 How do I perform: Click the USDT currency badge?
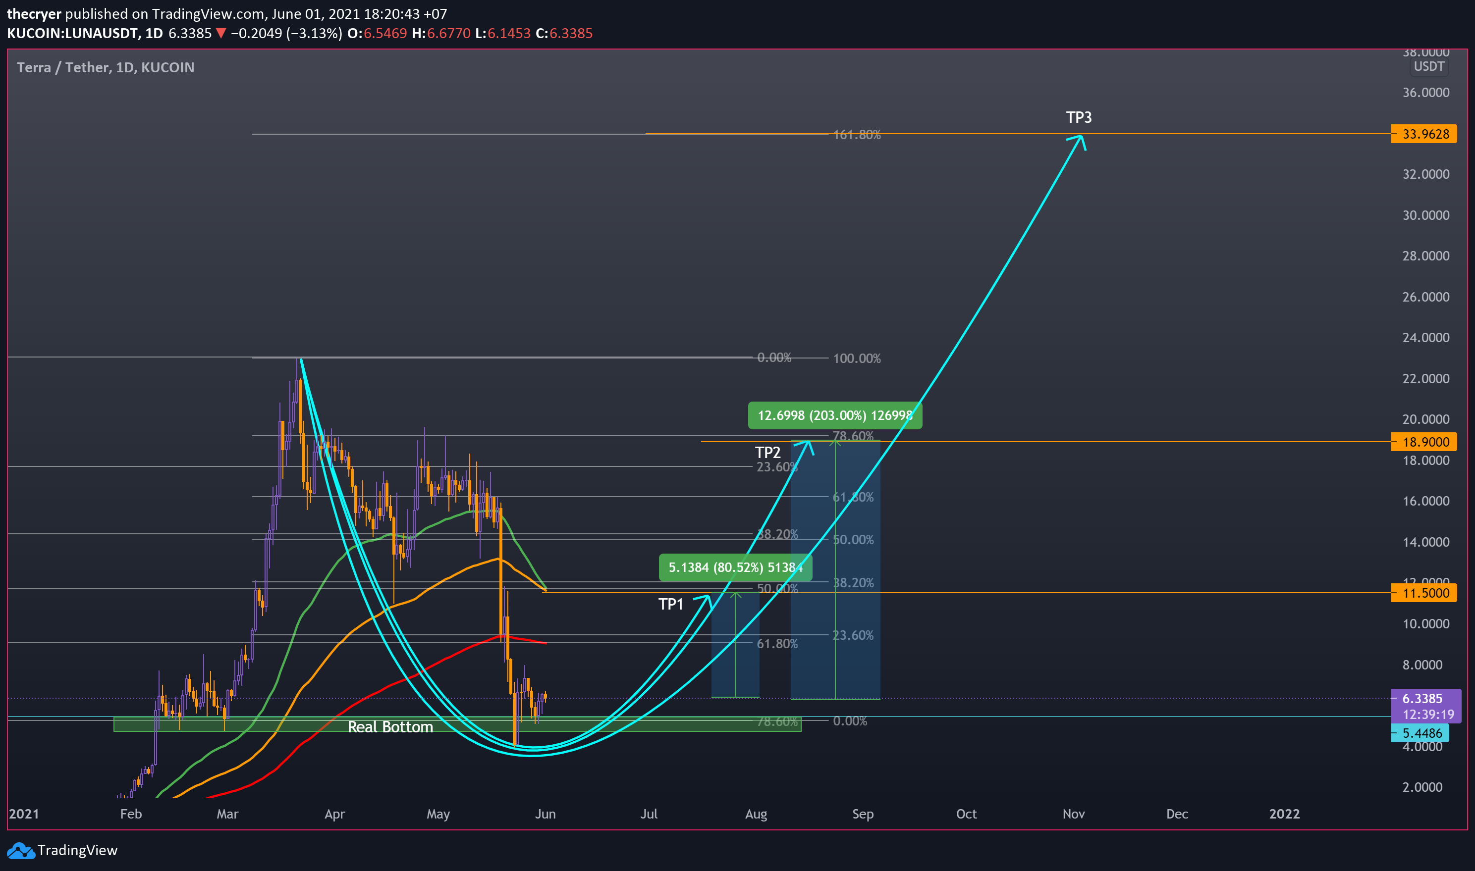1428,66
